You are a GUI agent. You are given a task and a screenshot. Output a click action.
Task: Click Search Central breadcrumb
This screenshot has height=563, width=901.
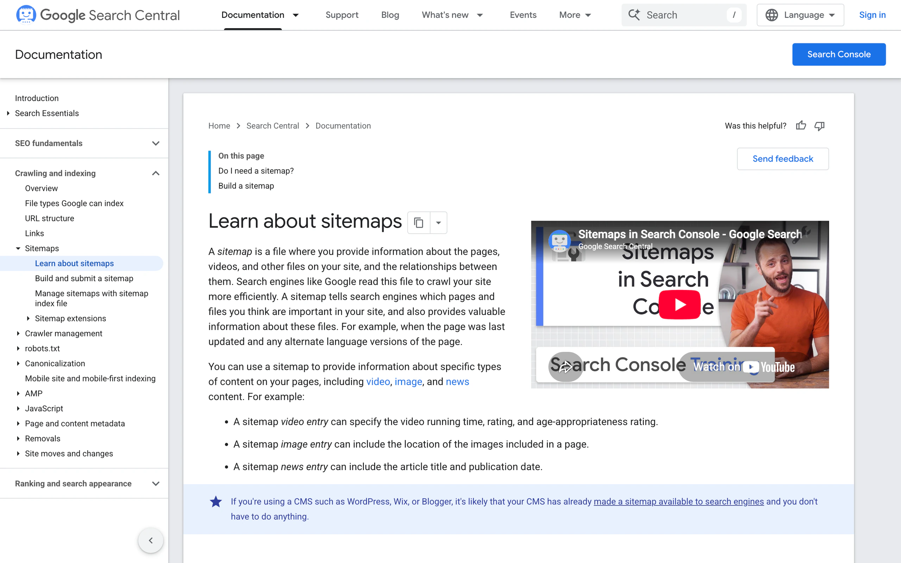(272, 126)
